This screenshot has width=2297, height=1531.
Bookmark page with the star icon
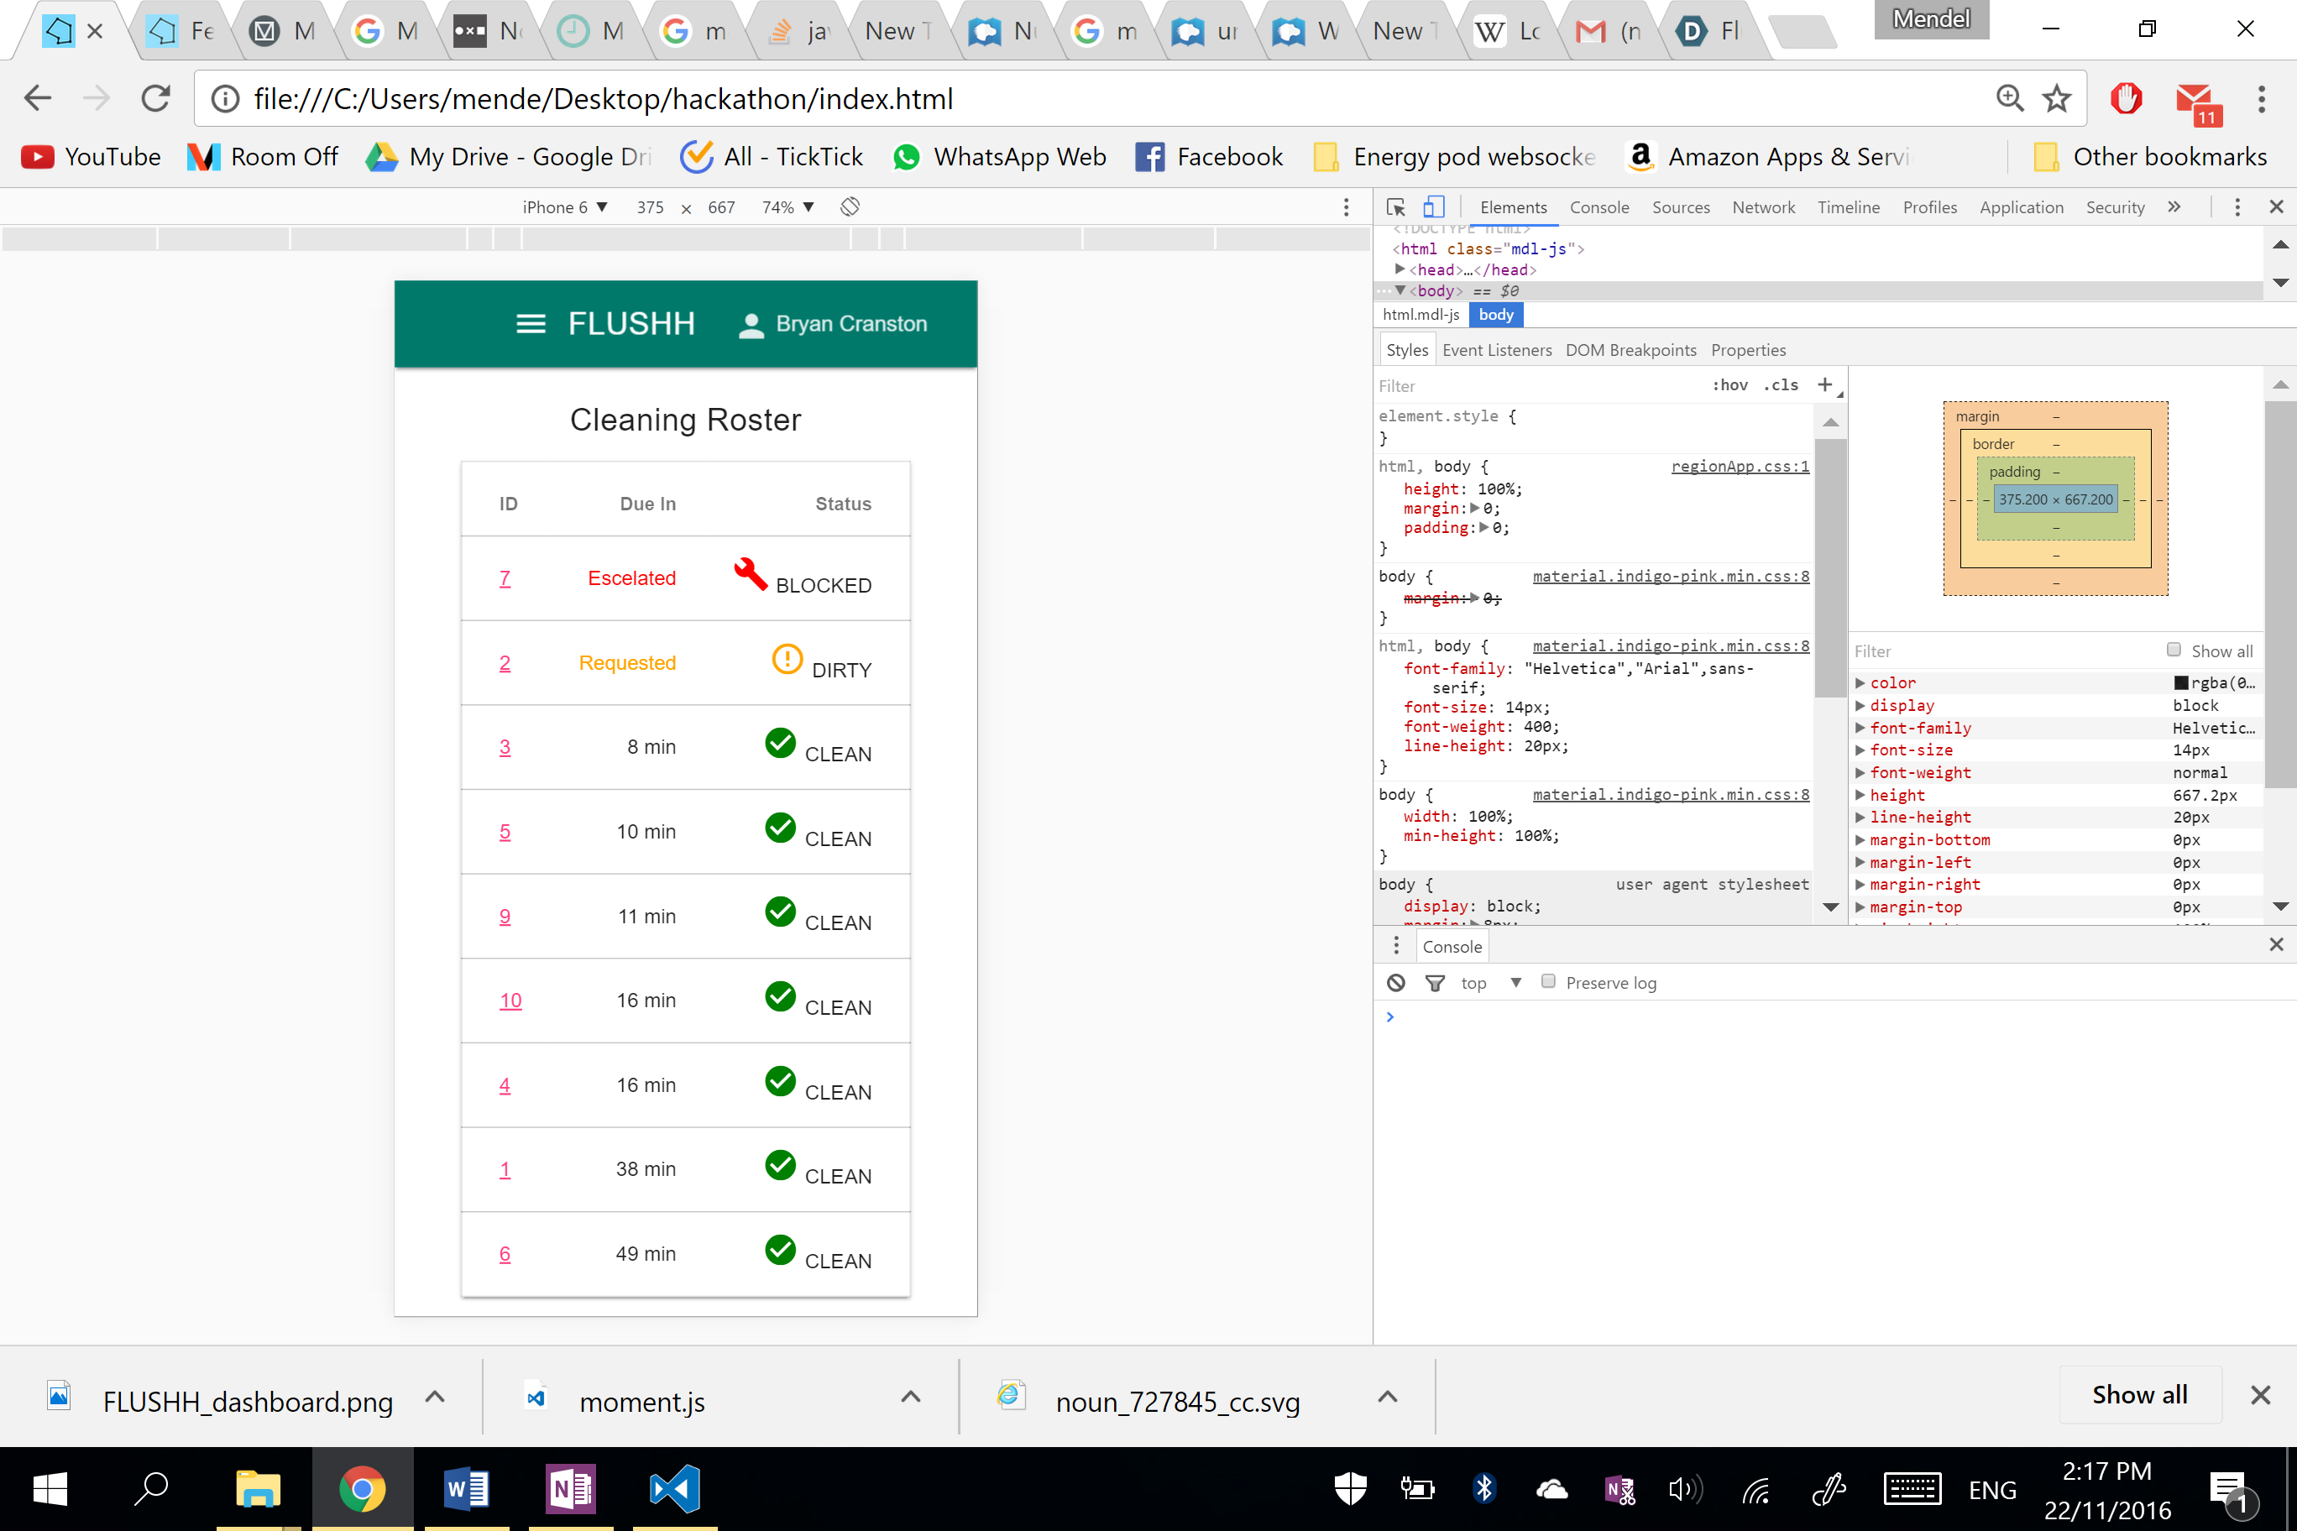pyautogui.click(x=2057, y=98)
